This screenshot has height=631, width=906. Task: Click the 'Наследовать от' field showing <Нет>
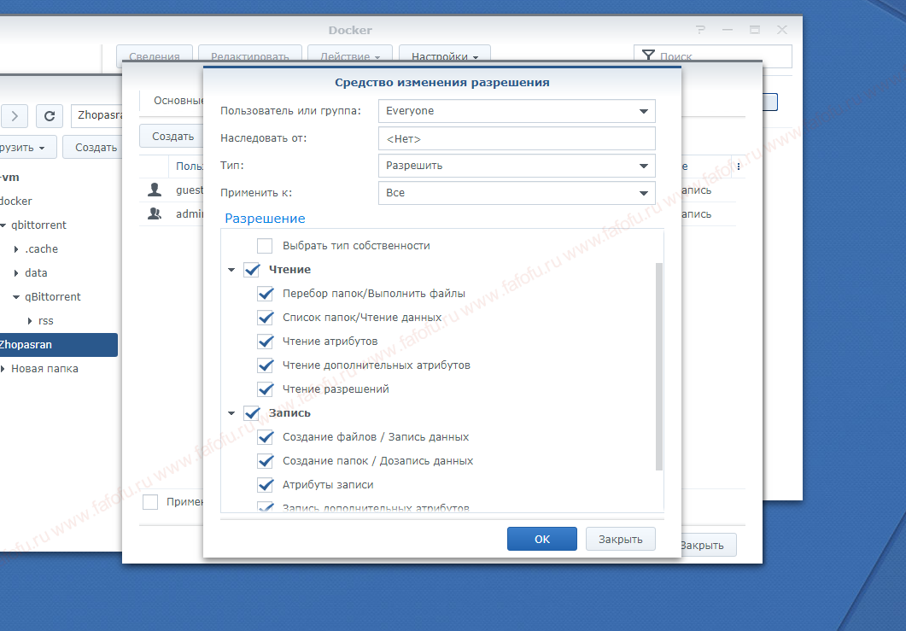click(517, 138)
